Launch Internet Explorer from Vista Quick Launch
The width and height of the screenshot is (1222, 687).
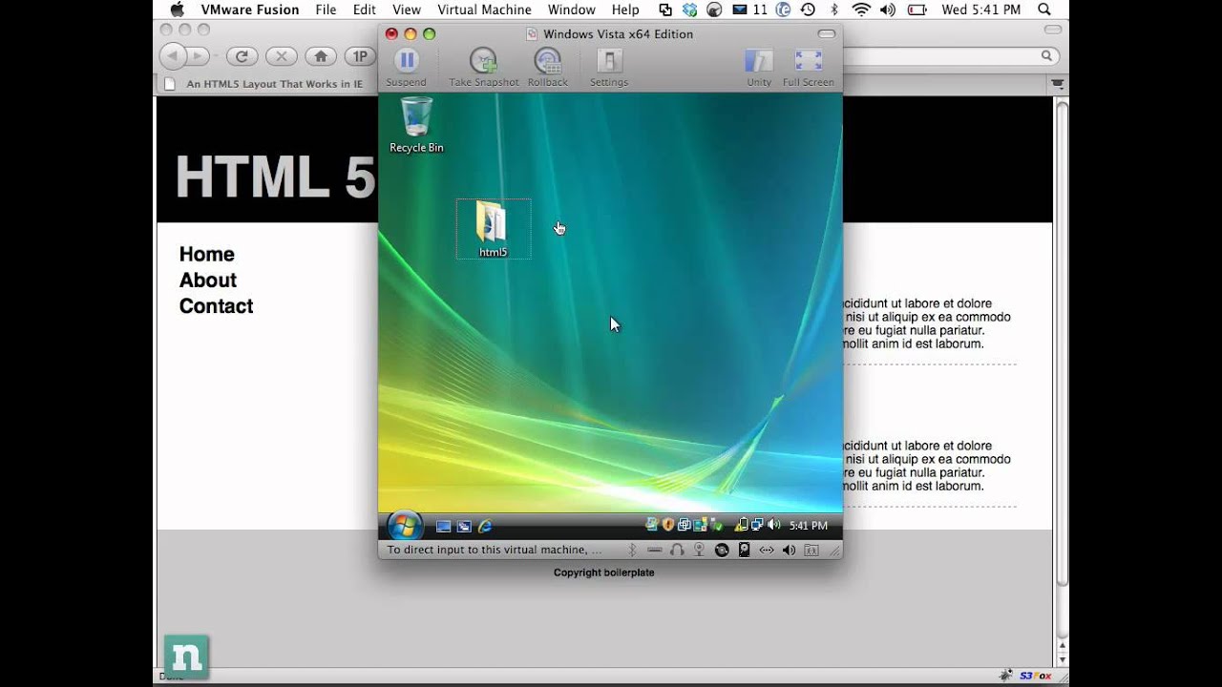tap(485, 526)
